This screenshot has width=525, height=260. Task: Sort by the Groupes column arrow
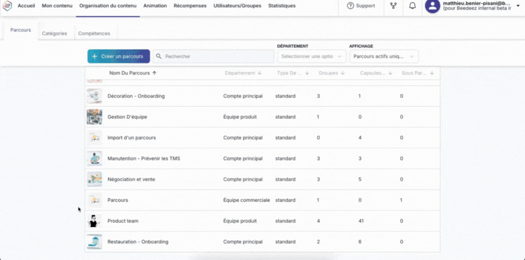tap(343, 73)
